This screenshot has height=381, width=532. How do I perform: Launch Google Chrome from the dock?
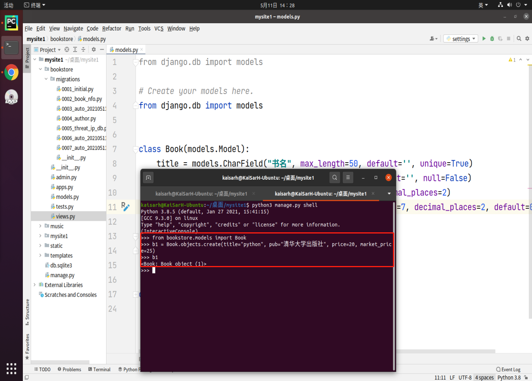11,72
